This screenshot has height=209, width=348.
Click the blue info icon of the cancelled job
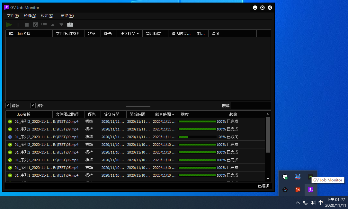(10, 137)
